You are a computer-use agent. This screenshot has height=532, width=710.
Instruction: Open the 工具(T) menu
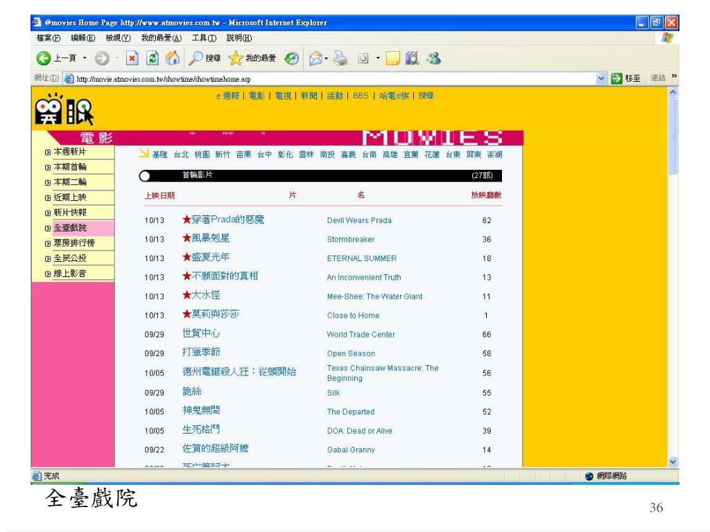[x=205, y=38]
